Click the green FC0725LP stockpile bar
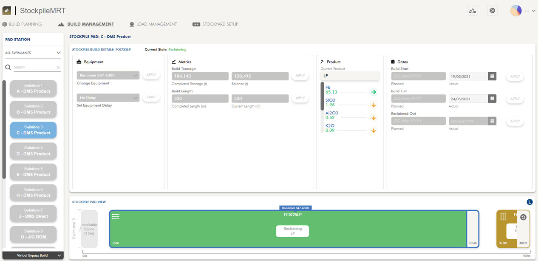538x261 pixels. point(212,238)
